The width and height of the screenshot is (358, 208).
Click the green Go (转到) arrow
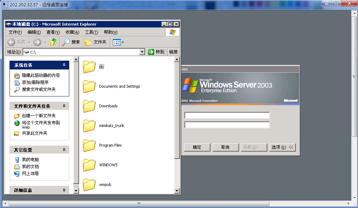[151, 52]
